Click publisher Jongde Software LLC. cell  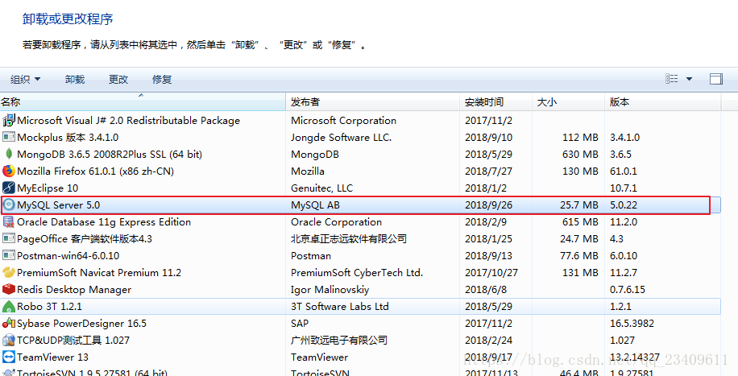tap(342, 138)
